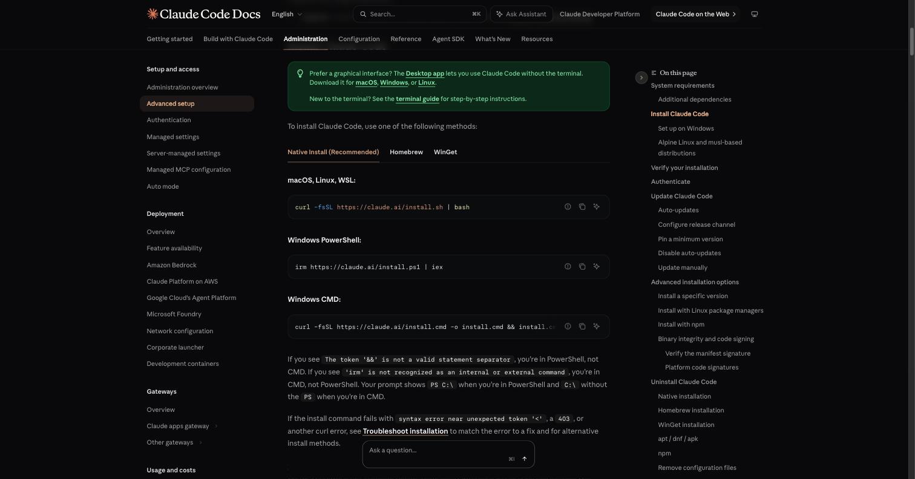This screenshot has width=915, height=479.
Task: Open Auto mode in the sidebar
Action: pyautogui.click(x=163, y=187)
